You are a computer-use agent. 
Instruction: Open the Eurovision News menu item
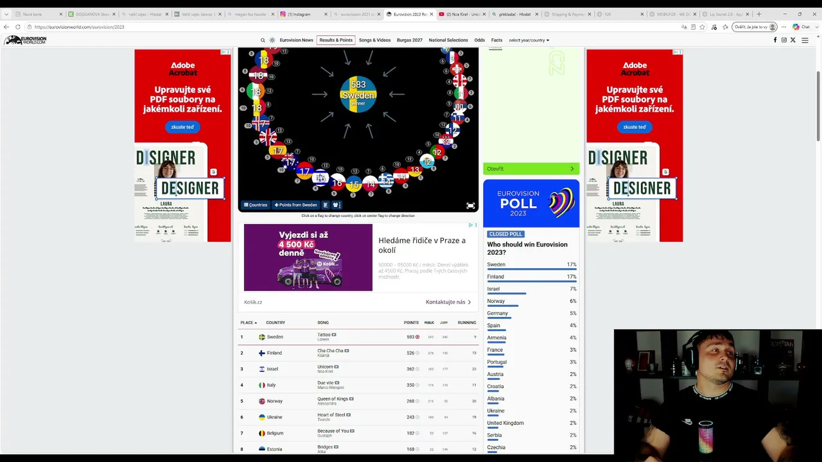(297, 40)
